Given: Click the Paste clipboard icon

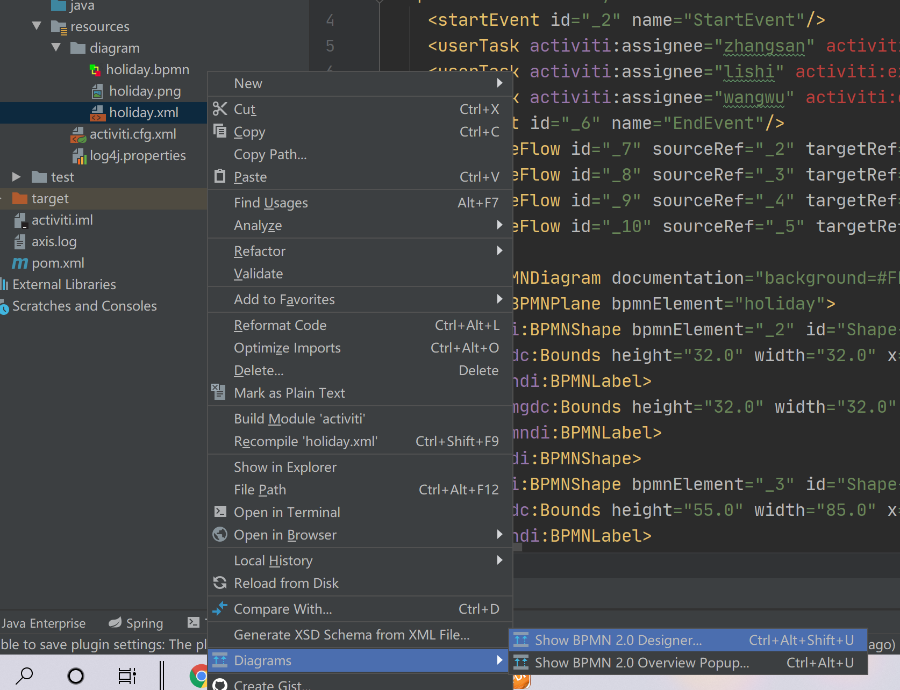Looking at the screenshot, I should [x=220, y=176].
